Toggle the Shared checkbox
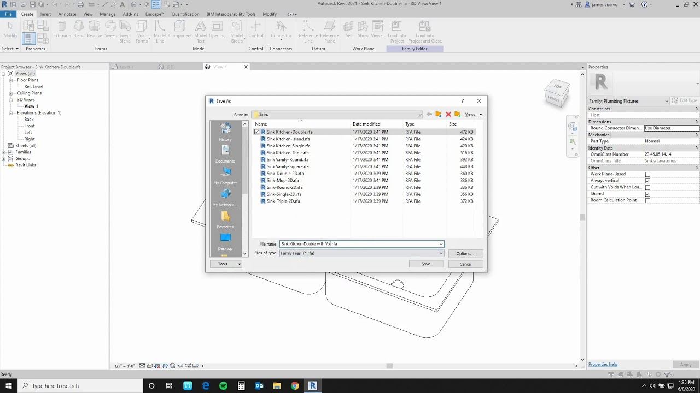700x393 pixels. pos(647,194)
